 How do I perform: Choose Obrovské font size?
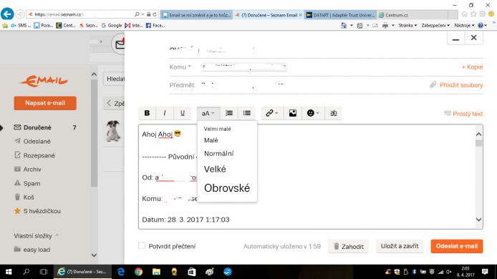tap(227, 188)
